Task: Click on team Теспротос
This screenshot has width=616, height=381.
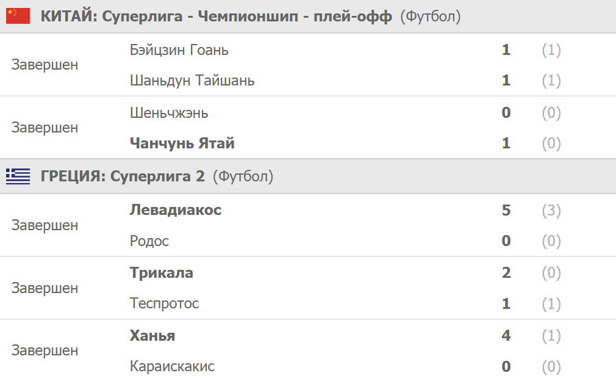Action: point(165,303)
